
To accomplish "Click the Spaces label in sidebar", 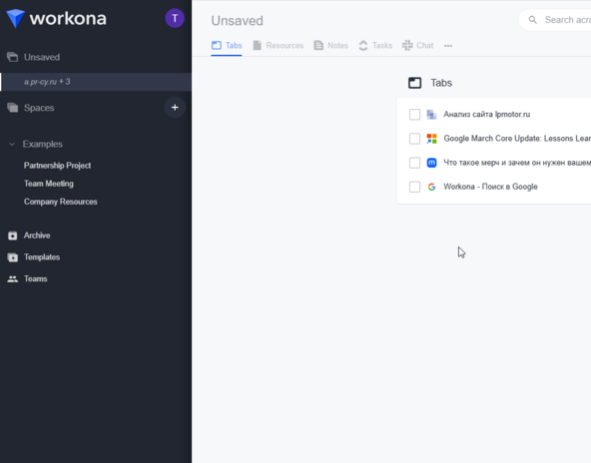I will pyautogui.click(x=39, y=108).
